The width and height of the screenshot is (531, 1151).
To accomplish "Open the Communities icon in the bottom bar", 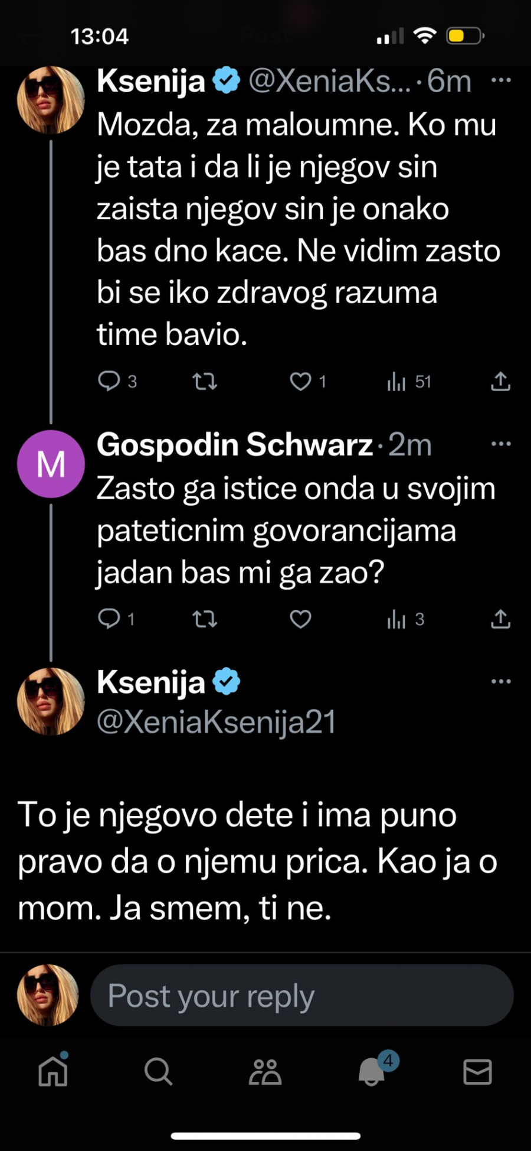I will pos(264,1072).
